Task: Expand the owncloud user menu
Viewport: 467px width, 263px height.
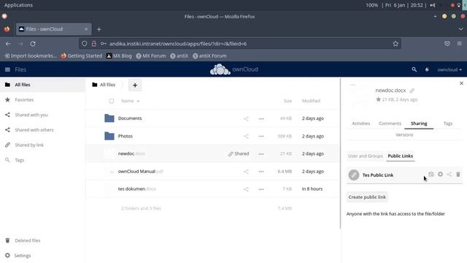Action: (x=449, y=69)
